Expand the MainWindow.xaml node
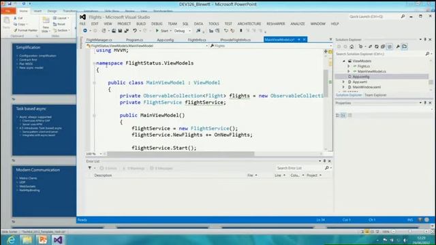 pos(343,87)
